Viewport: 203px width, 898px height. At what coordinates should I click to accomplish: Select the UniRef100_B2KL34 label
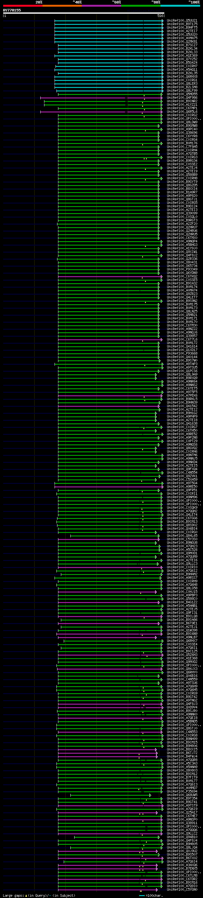coord(182,48)
